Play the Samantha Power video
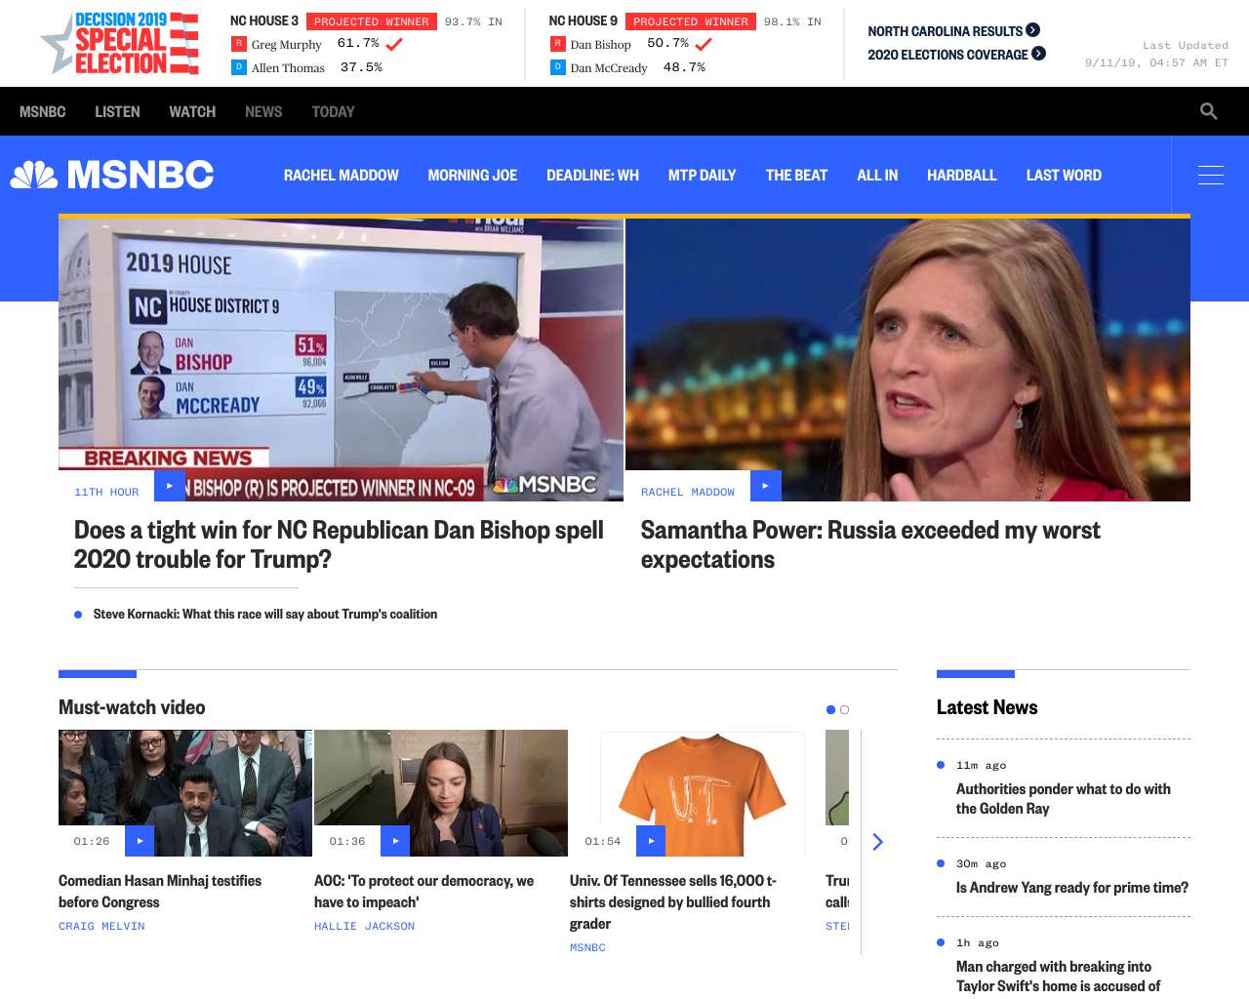This screenshot has height=999, width=1249. tap(766, 485)
